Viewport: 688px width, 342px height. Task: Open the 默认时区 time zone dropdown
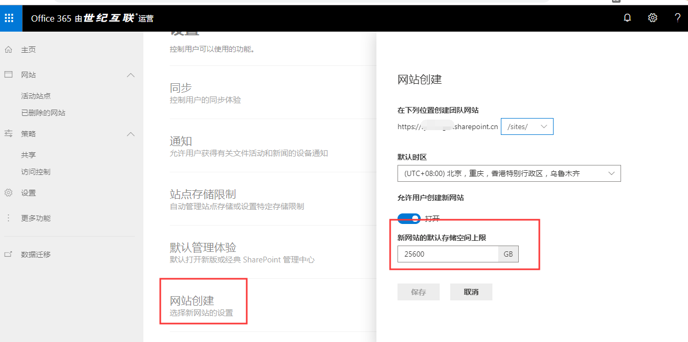pos(509,173)
